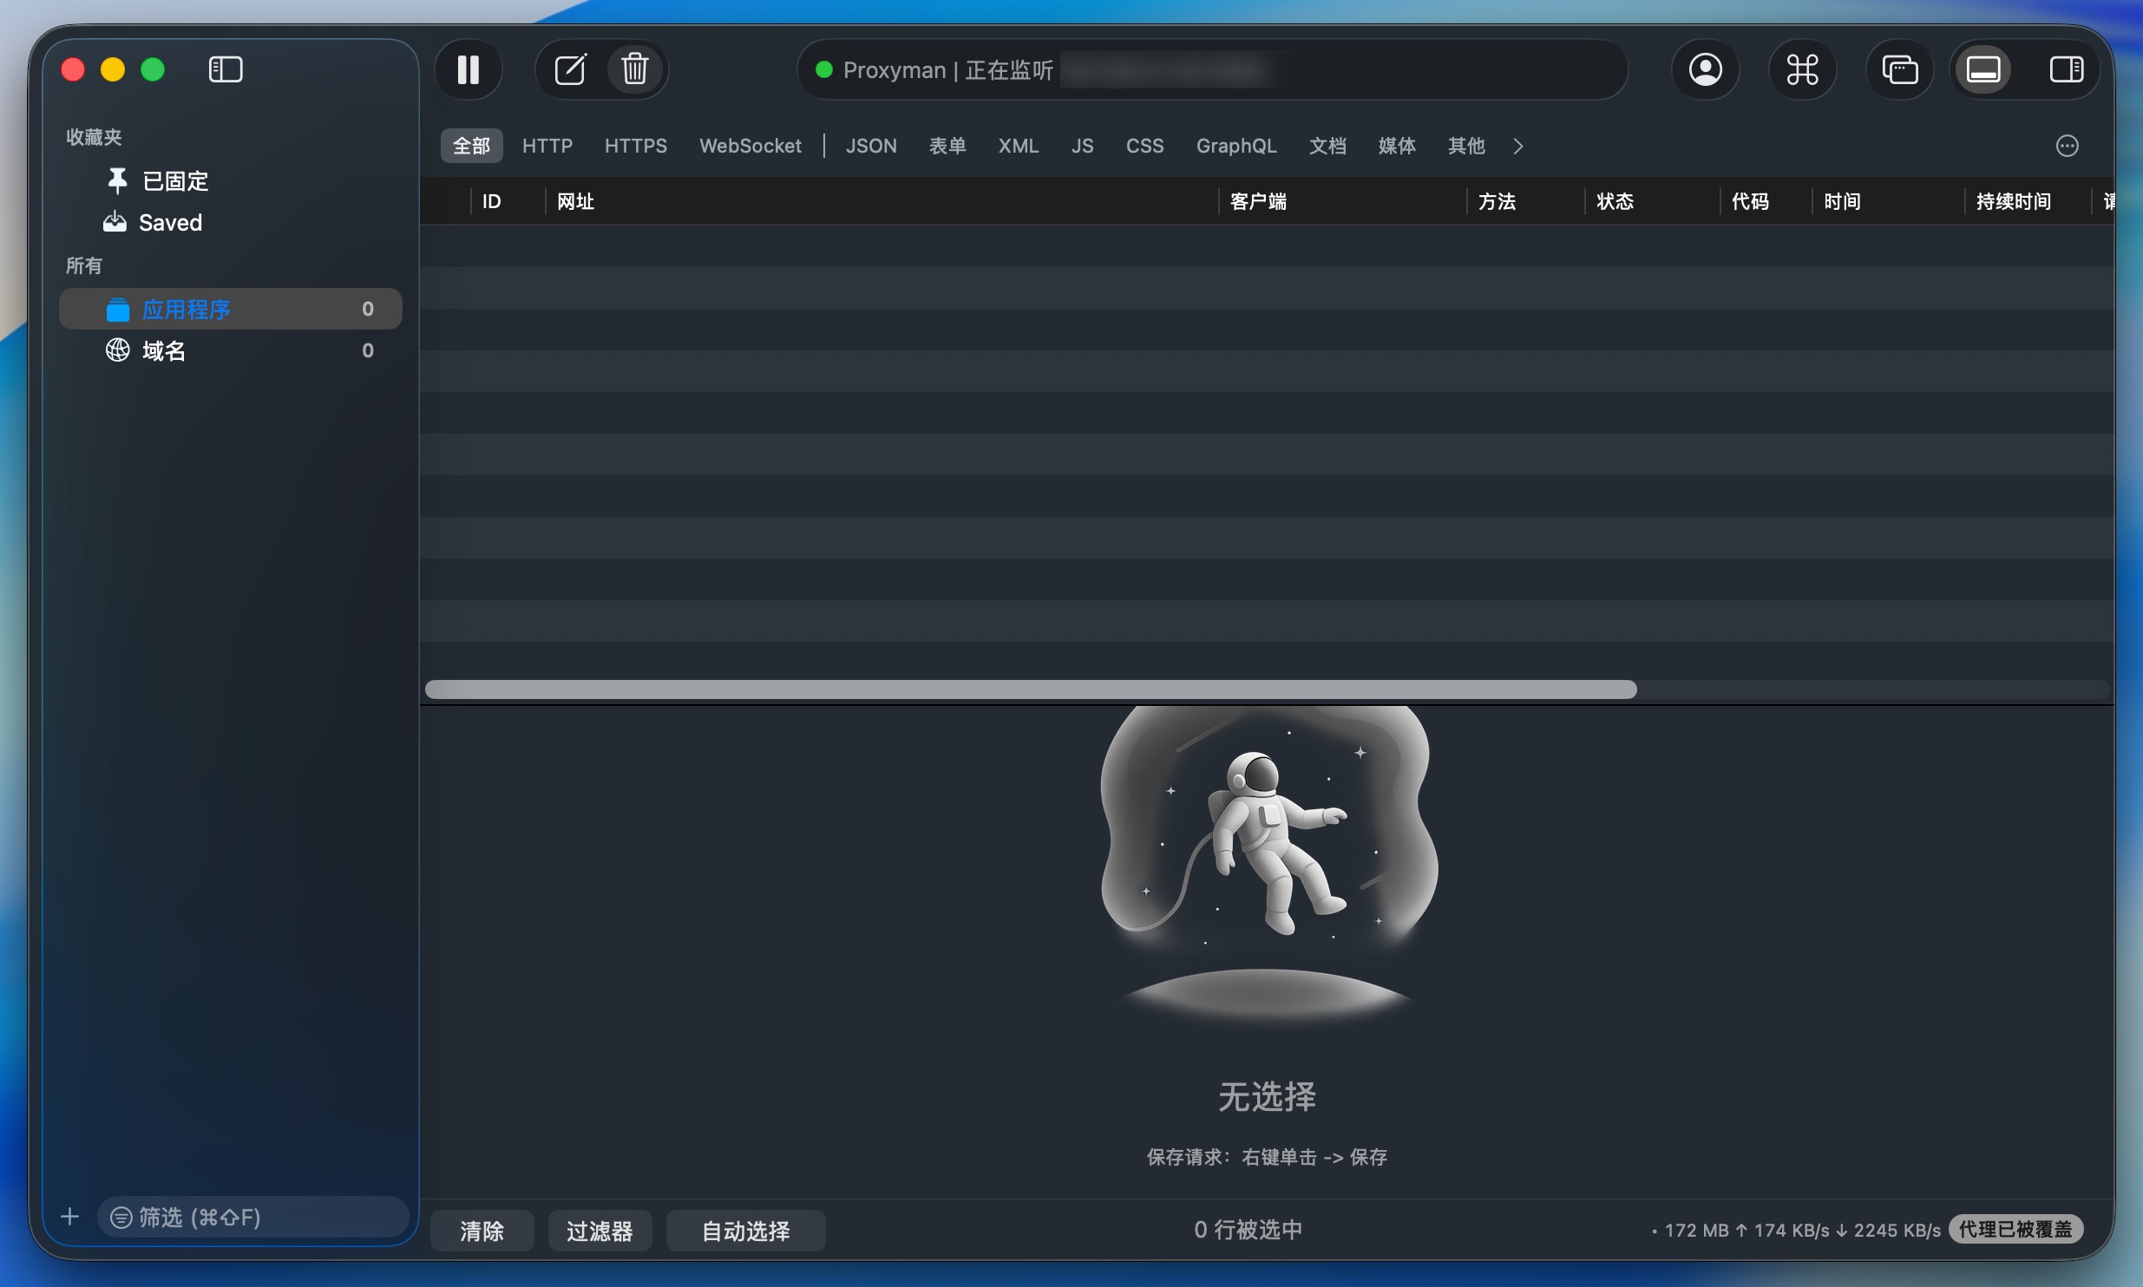Image resolution: width=2143 pixels, height=1287 pixels.
Task: Switch to the HTTPS filter tab
Action: click(635, 146)
